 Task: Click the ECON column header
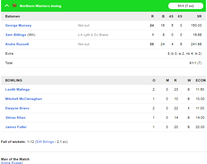201,80
